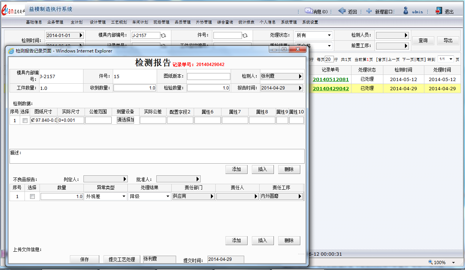Open record link 20140512081

(x=331, y=79)
